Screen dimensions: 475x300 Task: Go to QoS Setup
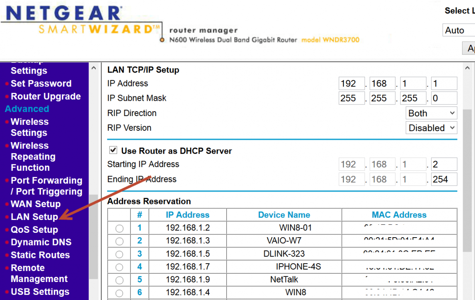[34, 230]
